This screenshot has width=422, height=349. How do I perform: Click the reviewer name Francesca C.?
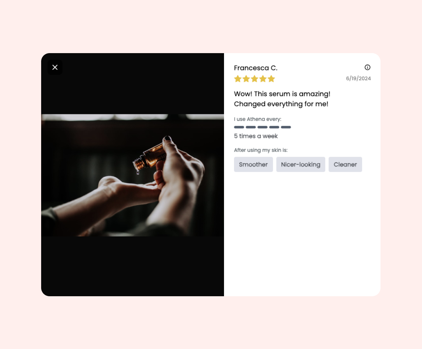tap(256, 68)
